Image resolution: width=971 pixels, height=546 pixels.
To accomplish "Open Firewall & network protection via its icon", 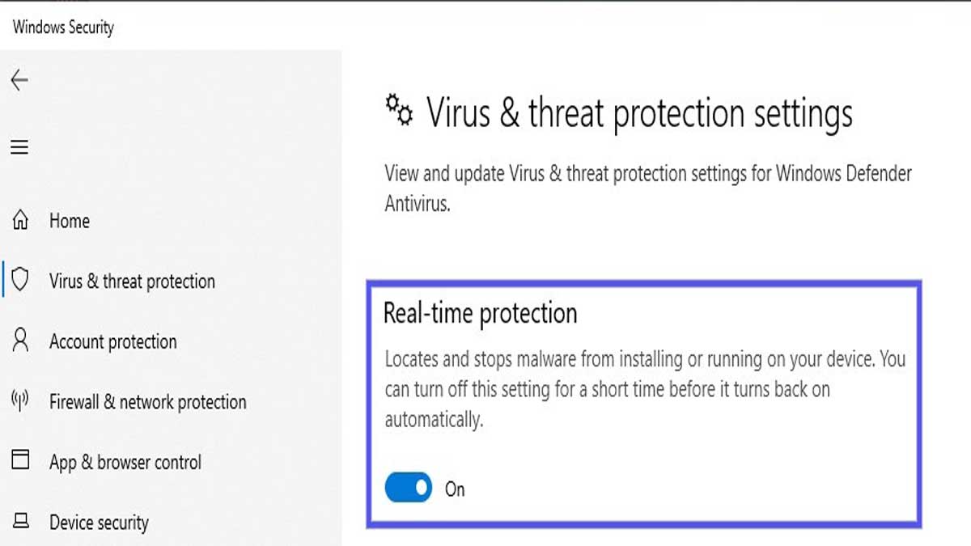I will point(19,401).
